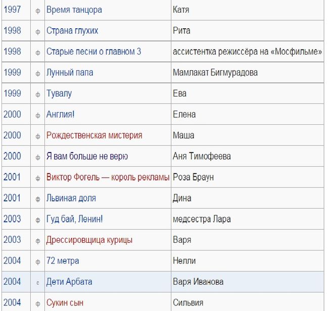Click the Сукин сын red link
Viewport: 333px width, 311px height.
[x=65, y=302]
